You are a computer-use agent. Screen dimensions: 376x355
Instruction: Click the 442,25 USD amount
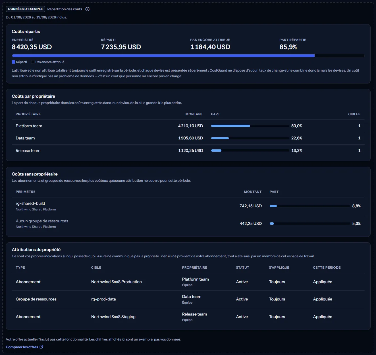(x=251, y=224)
